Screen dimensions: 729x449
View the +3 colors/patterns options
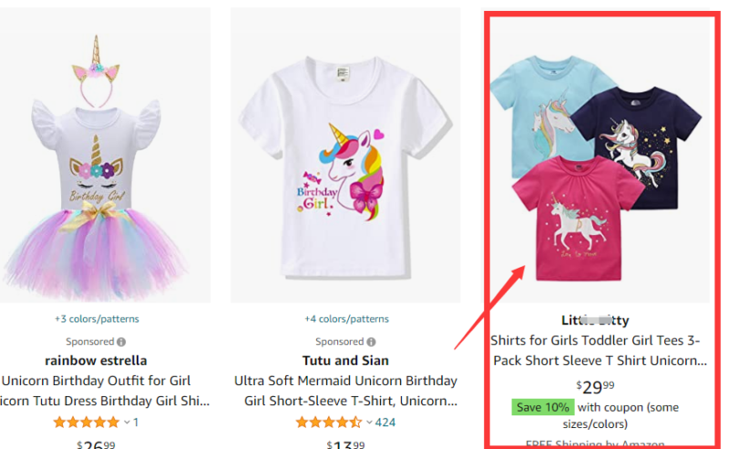tap(96, 320)
